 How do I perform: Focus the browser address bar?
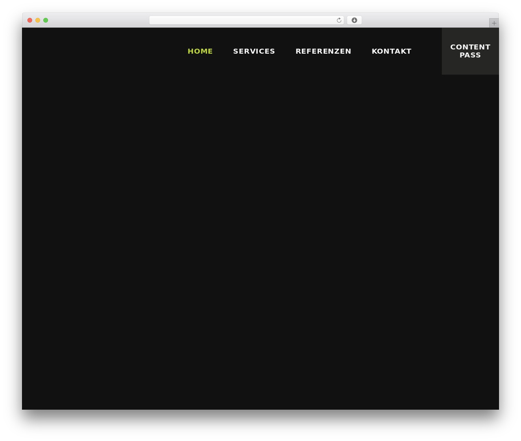click(246, 20)
